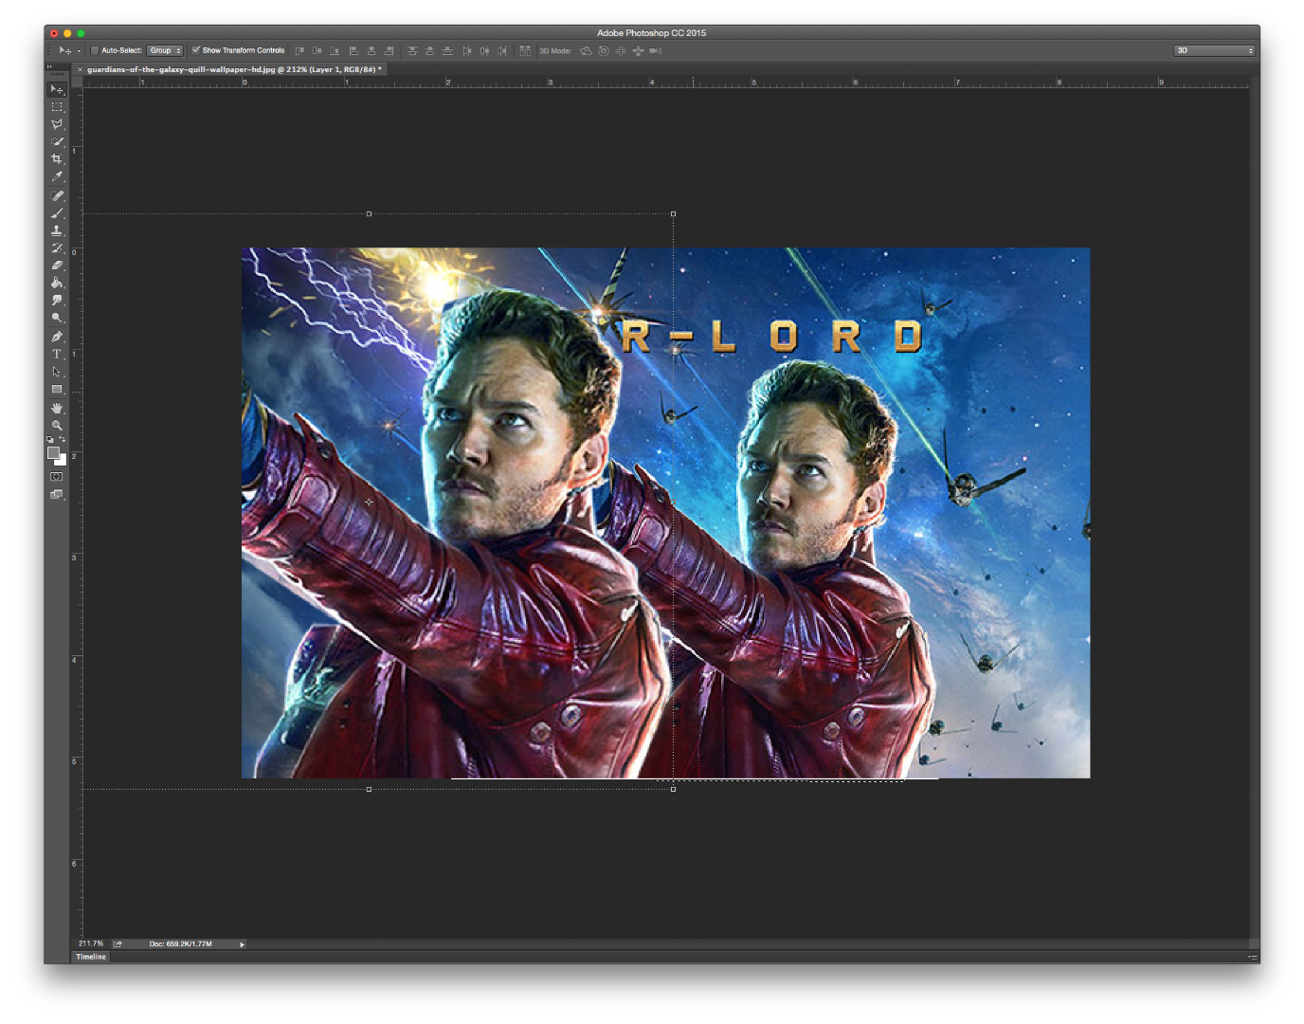The width and height of the screenshot is (1304, 1024).
Task: Disable Show Transform Controls
Action: (196, 50)
